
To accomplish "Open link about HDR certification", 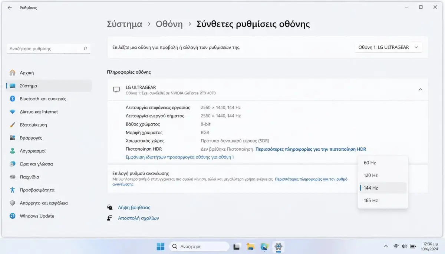I will point(311,149).
